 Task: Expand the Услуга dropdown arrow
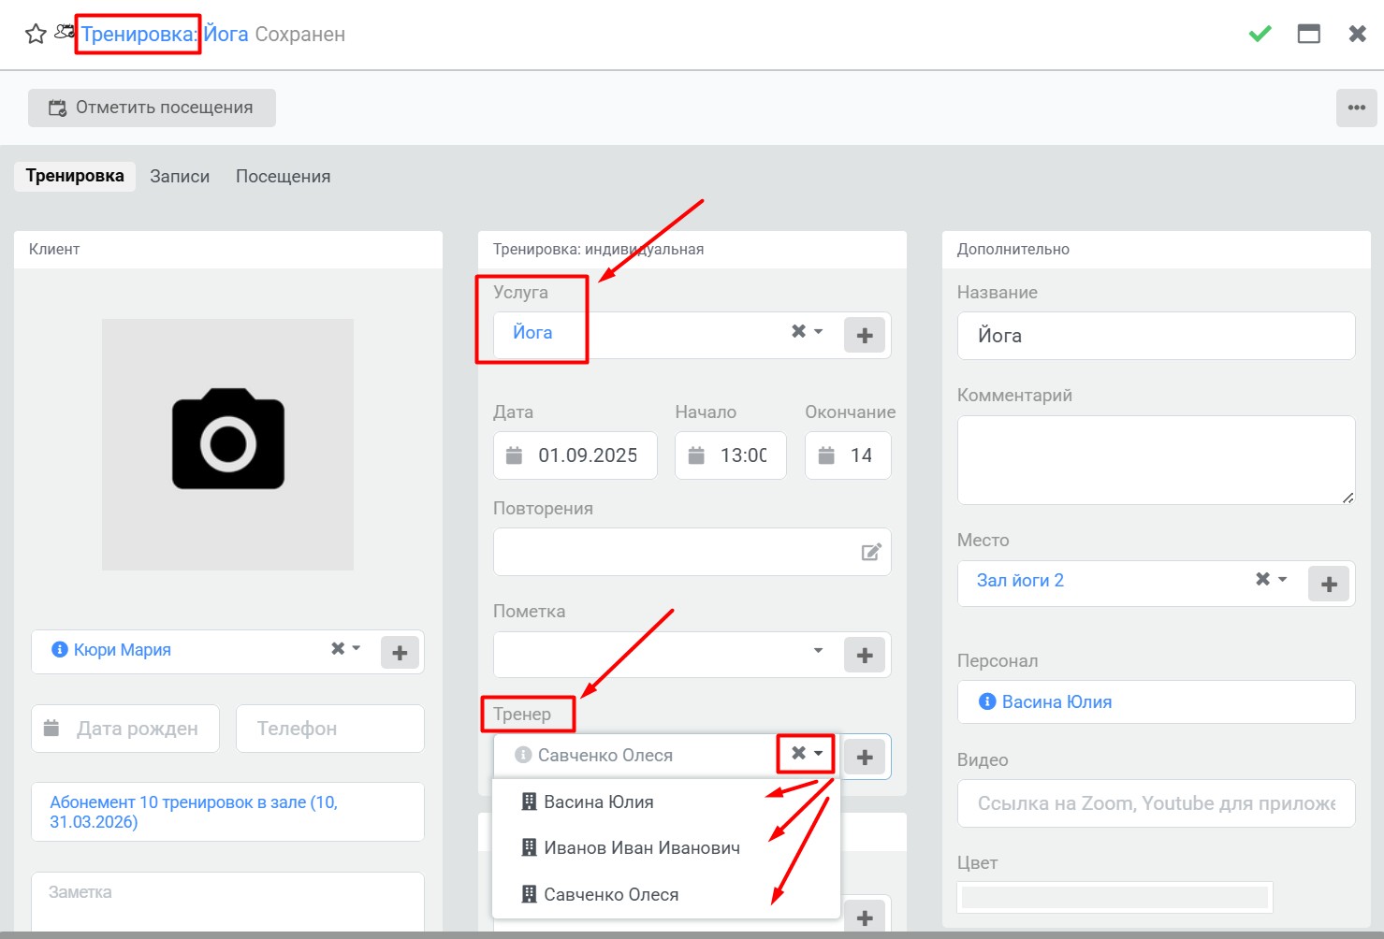click(x=818, y=331)
